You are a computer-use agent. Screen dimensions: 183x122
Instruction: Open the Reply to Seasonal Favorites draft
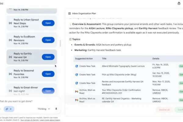(x=48, y=74)
